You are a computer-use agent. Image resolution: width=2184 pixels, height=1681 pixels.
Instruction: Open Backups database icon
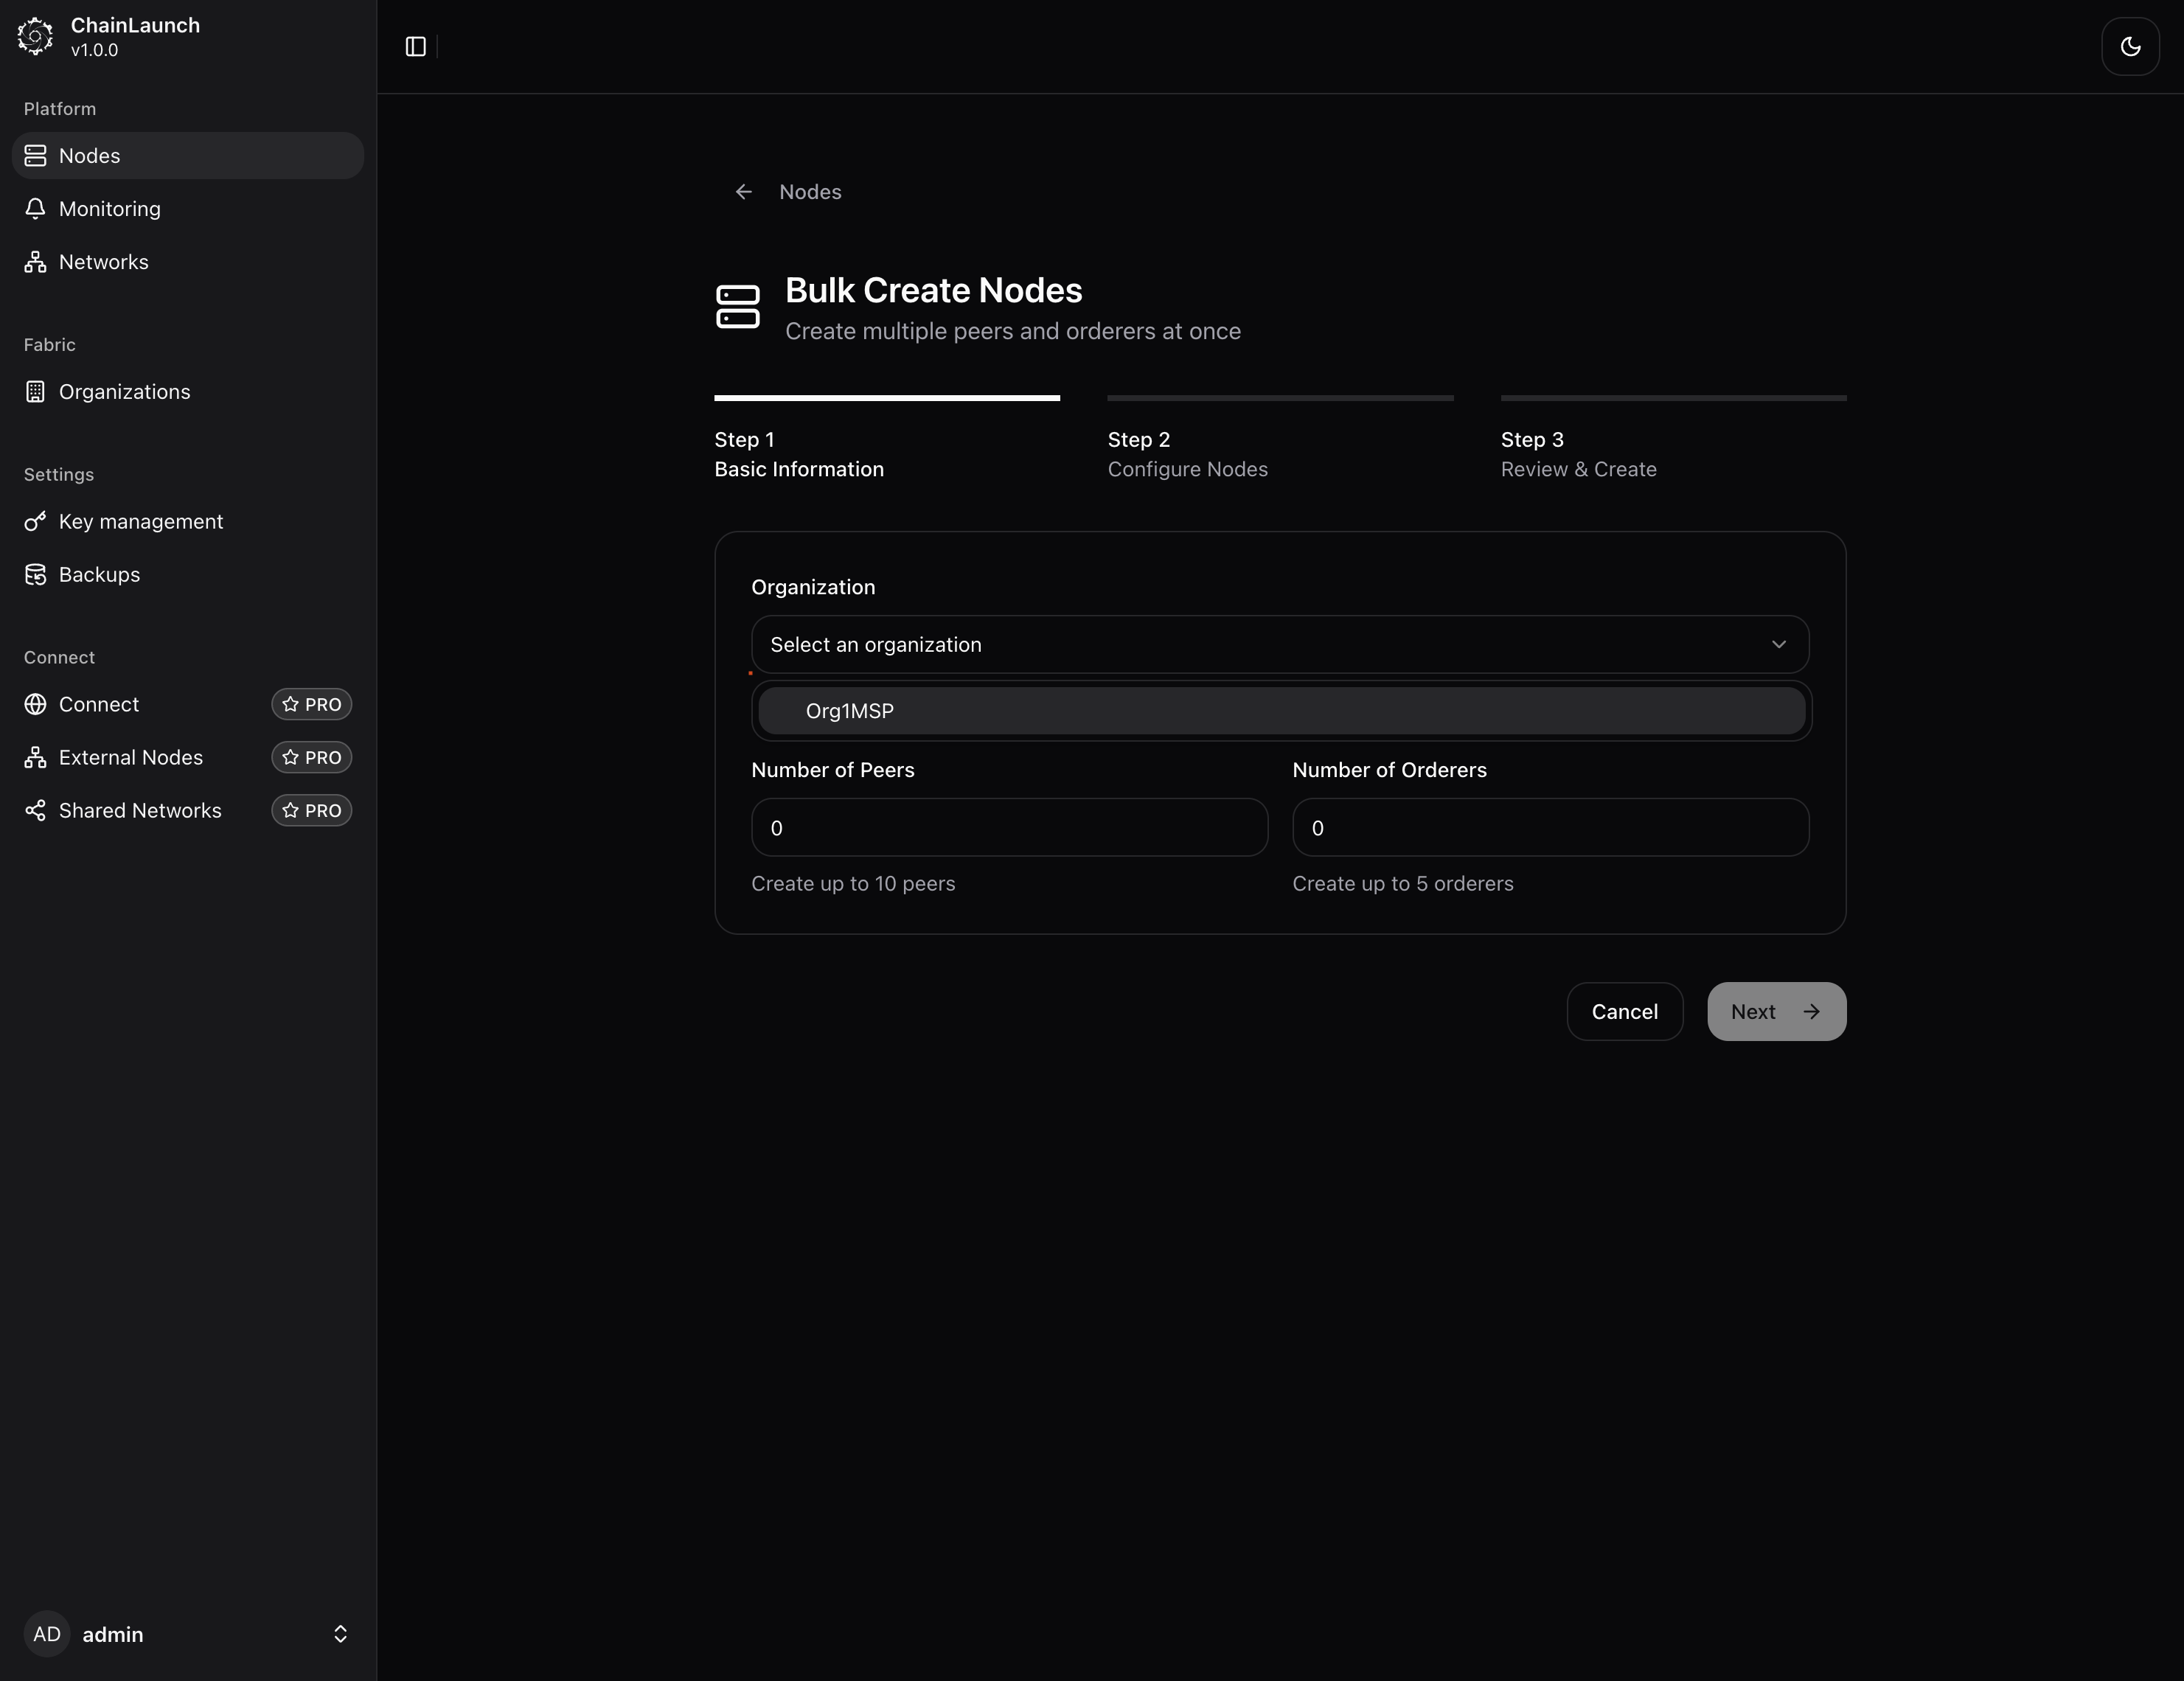pyautogui.click(x=36, y=575)
